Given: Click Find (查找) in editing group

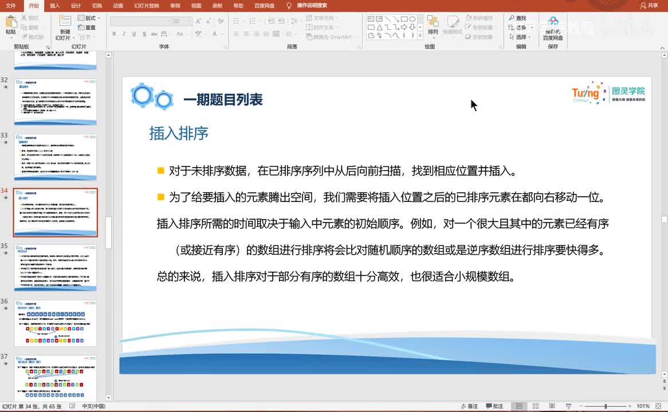Looking at the screenshot, I should click(518, 18).
